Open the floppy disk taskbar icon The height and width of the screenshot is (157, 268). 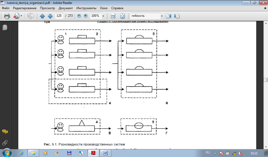[x=69, y=153]
